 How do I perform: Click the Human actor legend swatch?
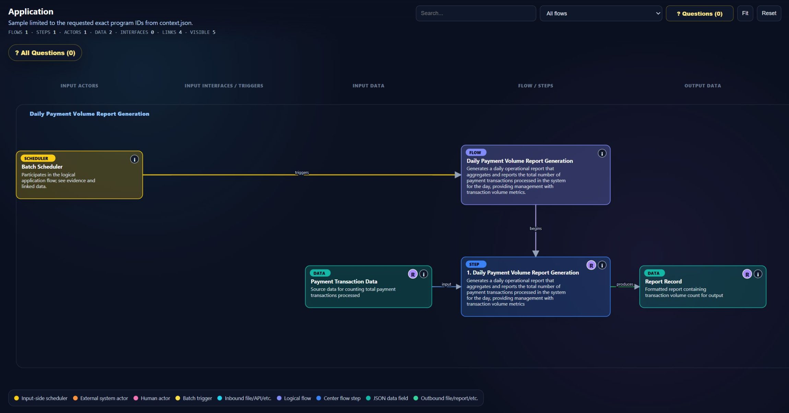click(x=136, y=398)
